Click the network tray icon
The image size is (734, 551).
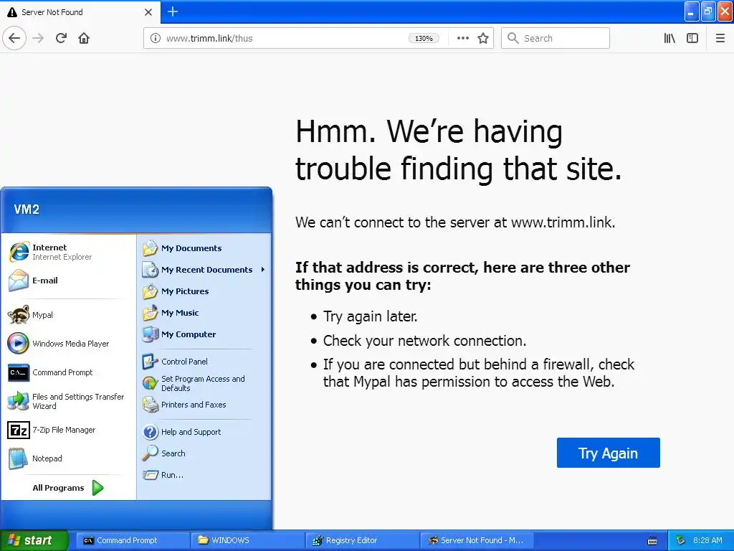680,540
